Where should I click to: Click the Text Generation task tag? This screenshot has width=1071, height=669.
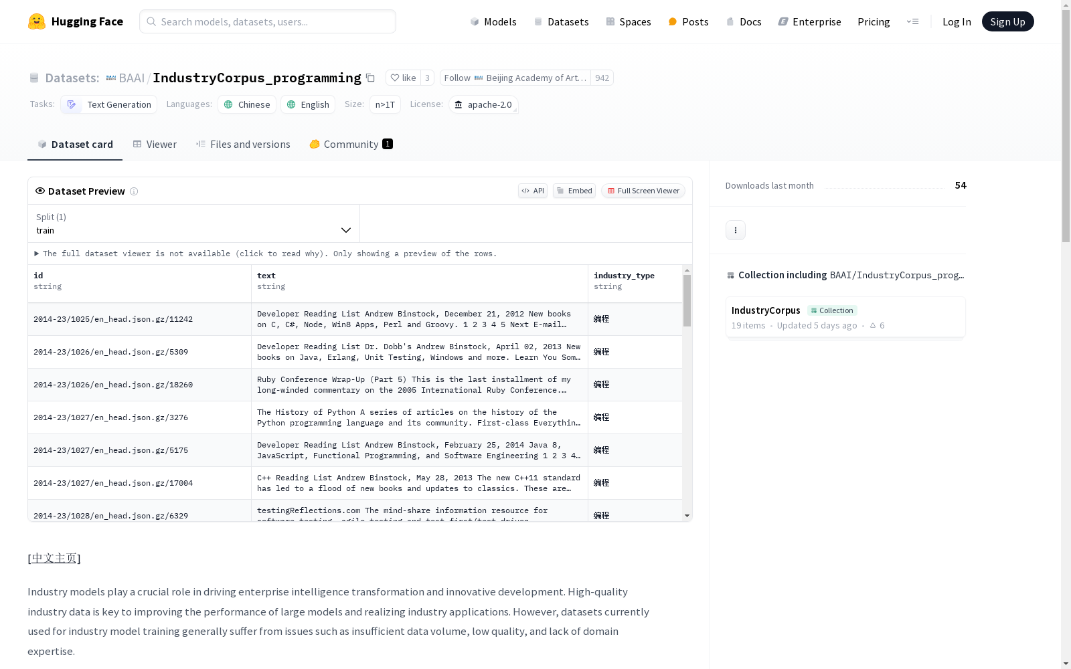tap(109, 104)
